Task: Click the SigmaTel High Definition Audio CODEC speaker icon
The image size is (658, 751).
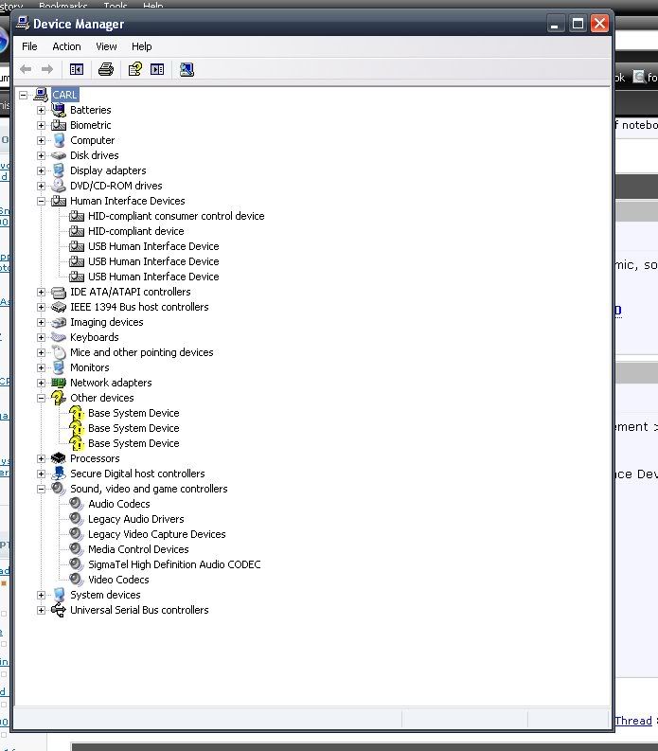Action: point(76,564)
